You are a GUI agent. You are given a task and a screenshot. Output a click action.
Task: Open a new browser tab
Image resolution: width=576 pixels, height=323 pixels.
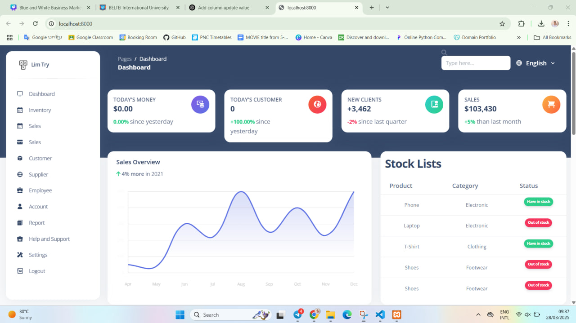[x=372, y=8]
